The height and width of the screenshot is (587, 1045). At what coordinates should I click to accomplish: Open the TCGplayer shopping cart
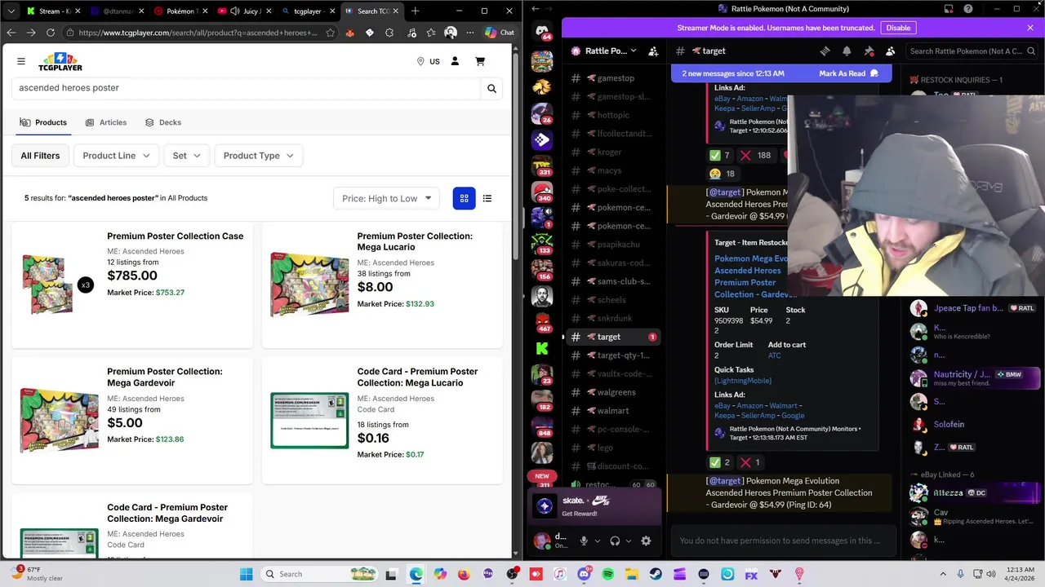pyautogui.click(x=480, y=61)
